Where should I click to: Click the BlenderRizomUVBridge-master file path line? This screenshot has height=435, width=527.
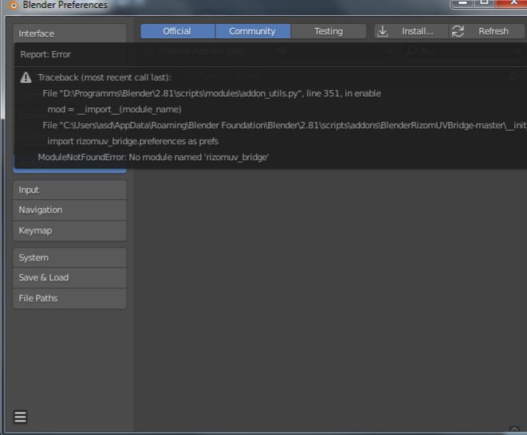(x=285, y=125)
